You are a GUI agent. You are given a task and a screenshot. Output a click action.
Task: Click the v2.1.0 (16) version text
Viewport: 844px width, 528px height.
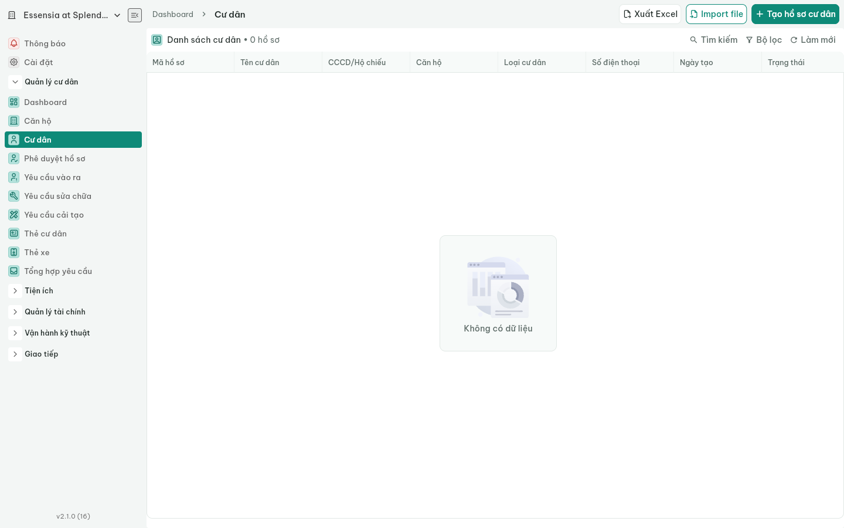click(73, 516)
